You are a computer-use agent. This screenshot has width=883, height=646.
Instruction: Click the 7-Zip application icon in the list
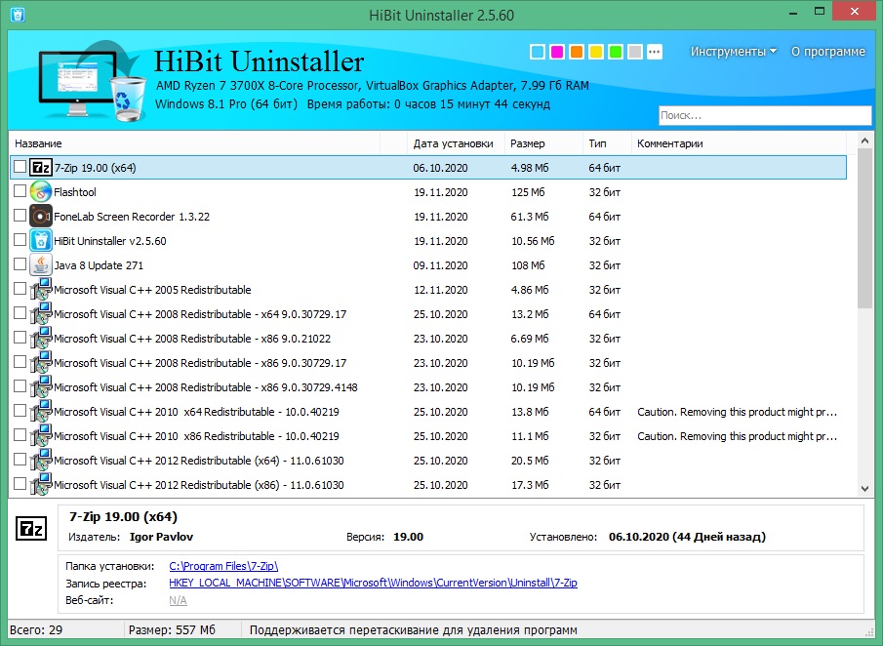point(40,167)
